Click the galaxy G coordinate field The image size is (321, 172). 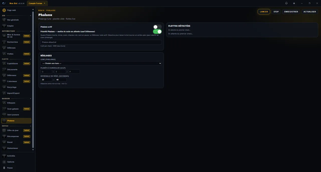(x=46, y=71)
